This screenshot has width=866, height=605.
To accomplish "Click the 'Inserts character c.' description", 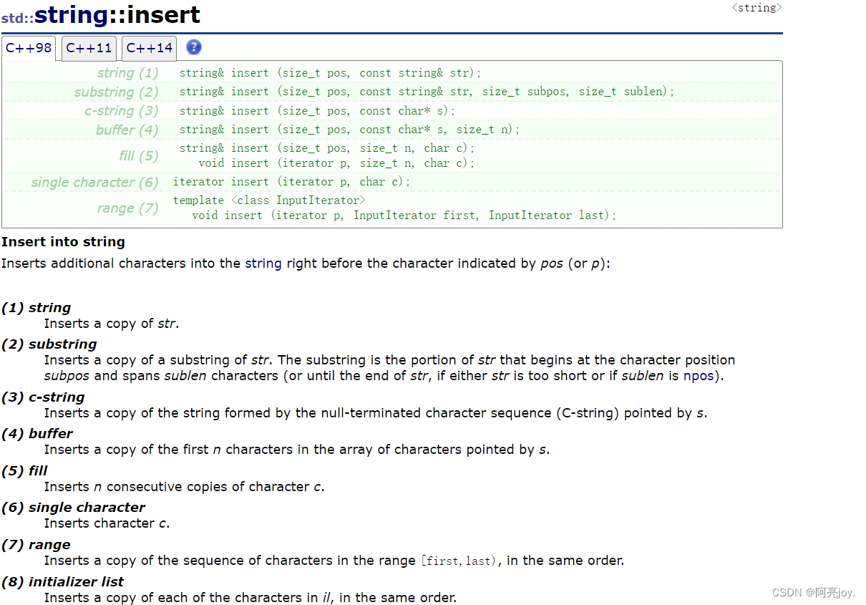I will [x=107, y=523].
